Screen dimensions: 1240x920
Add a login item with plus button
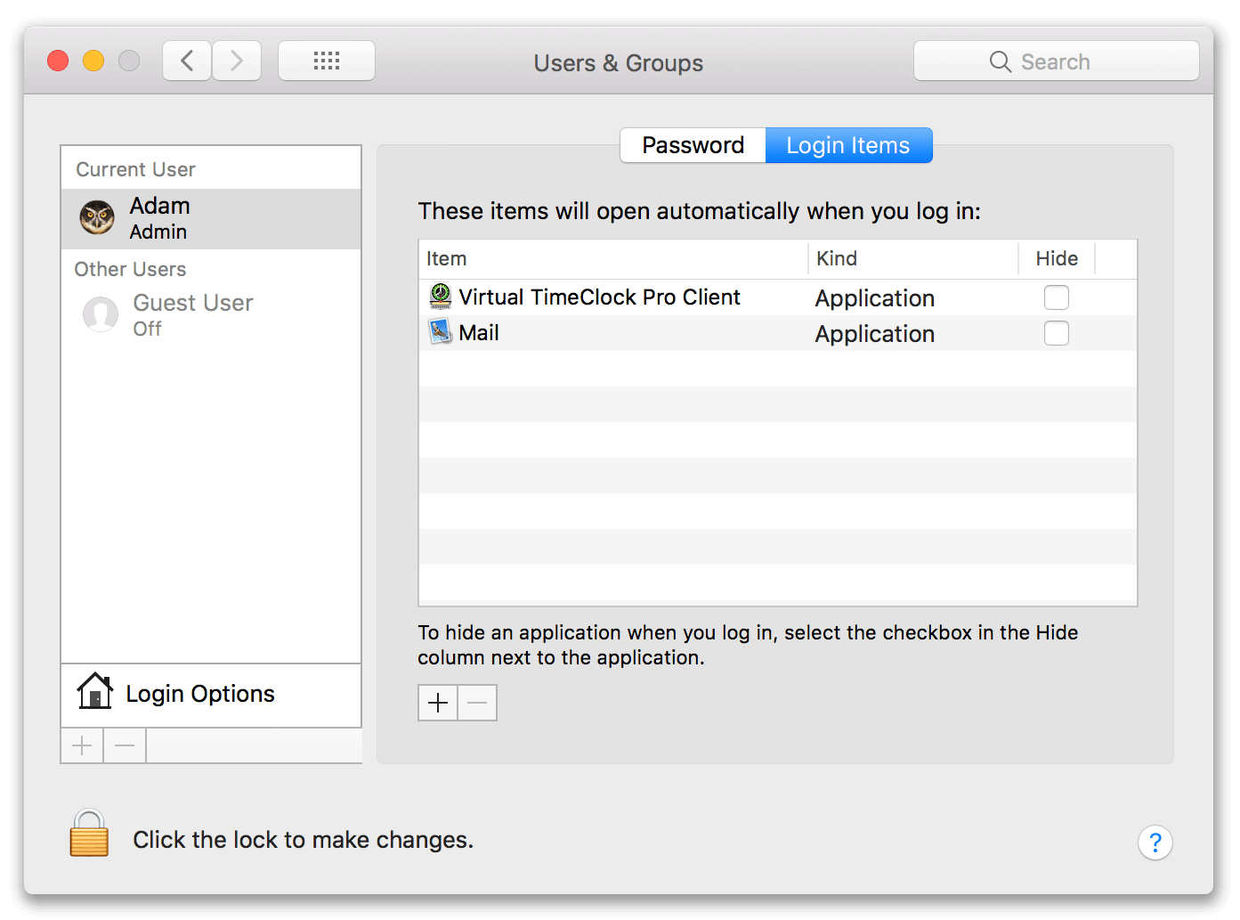(x=438, y=703)
